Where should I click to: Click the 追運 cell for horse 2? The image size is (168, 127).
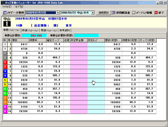pos(67,49)
